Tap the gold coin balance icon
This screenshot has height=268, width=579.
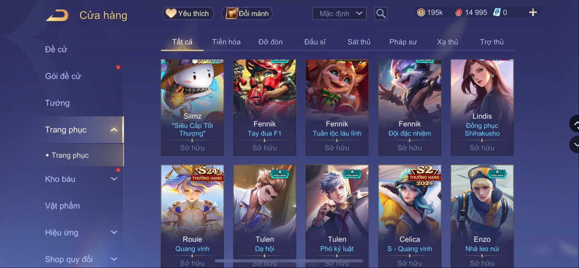421,12
